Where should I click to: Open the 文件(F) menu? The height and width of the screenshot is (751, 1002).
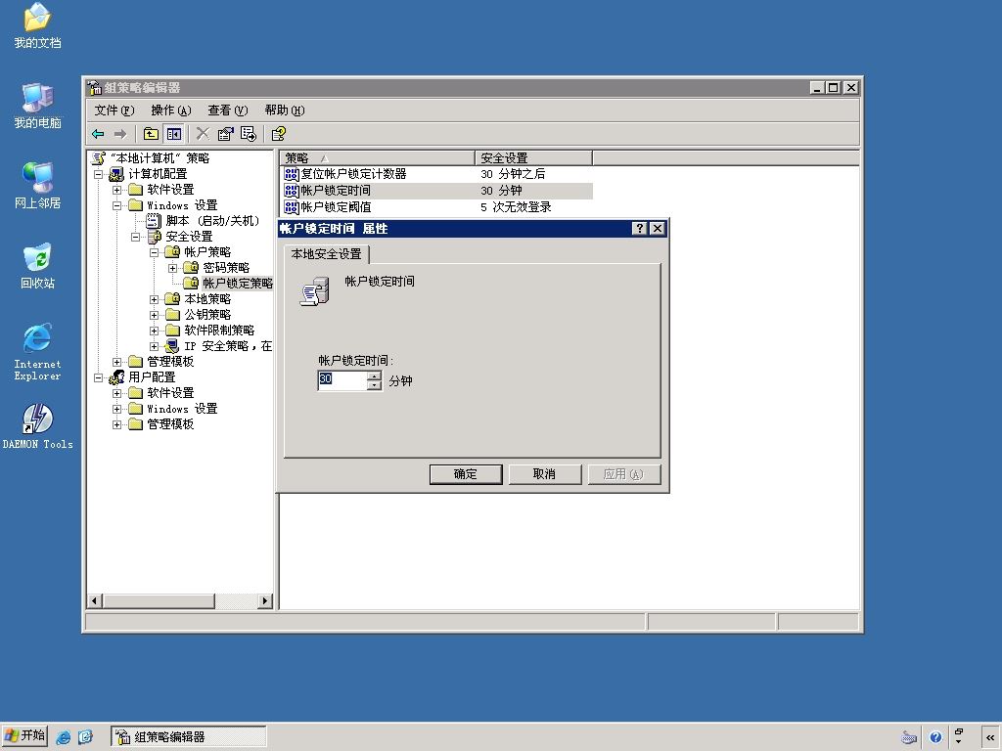(114, 110)
